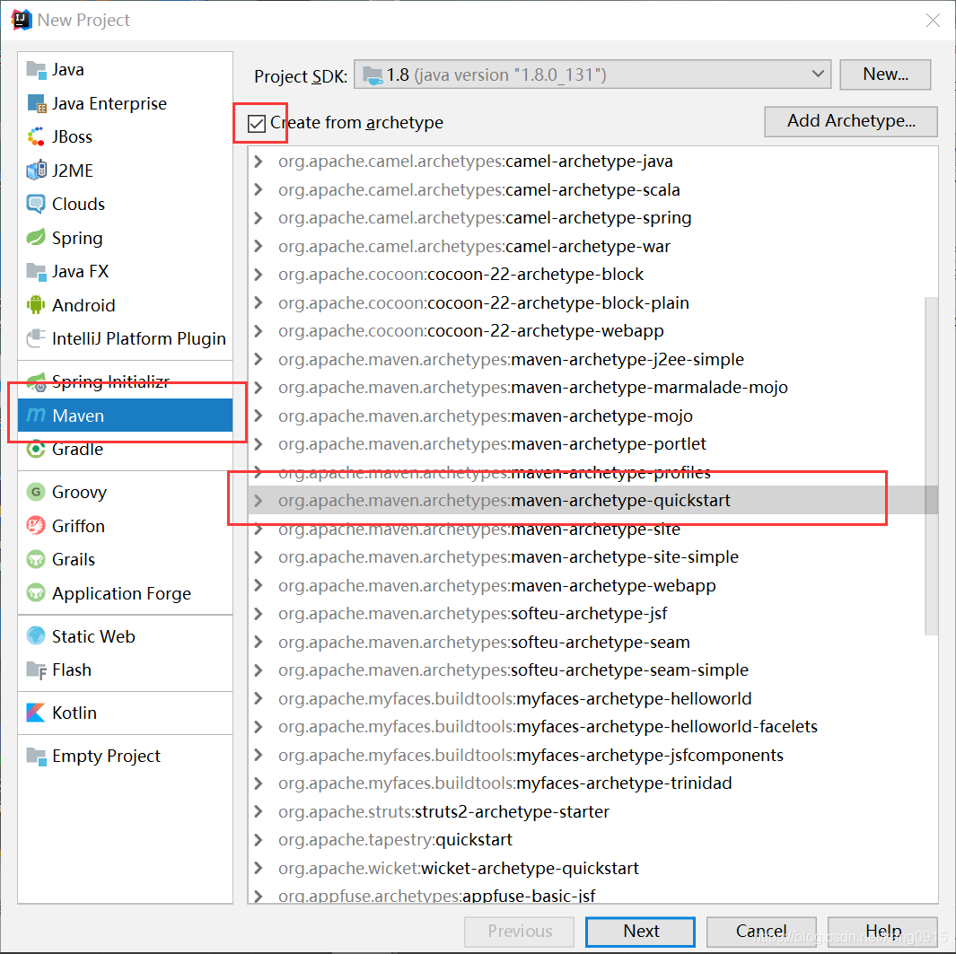Click the Help button

click(x=882, y=932)
